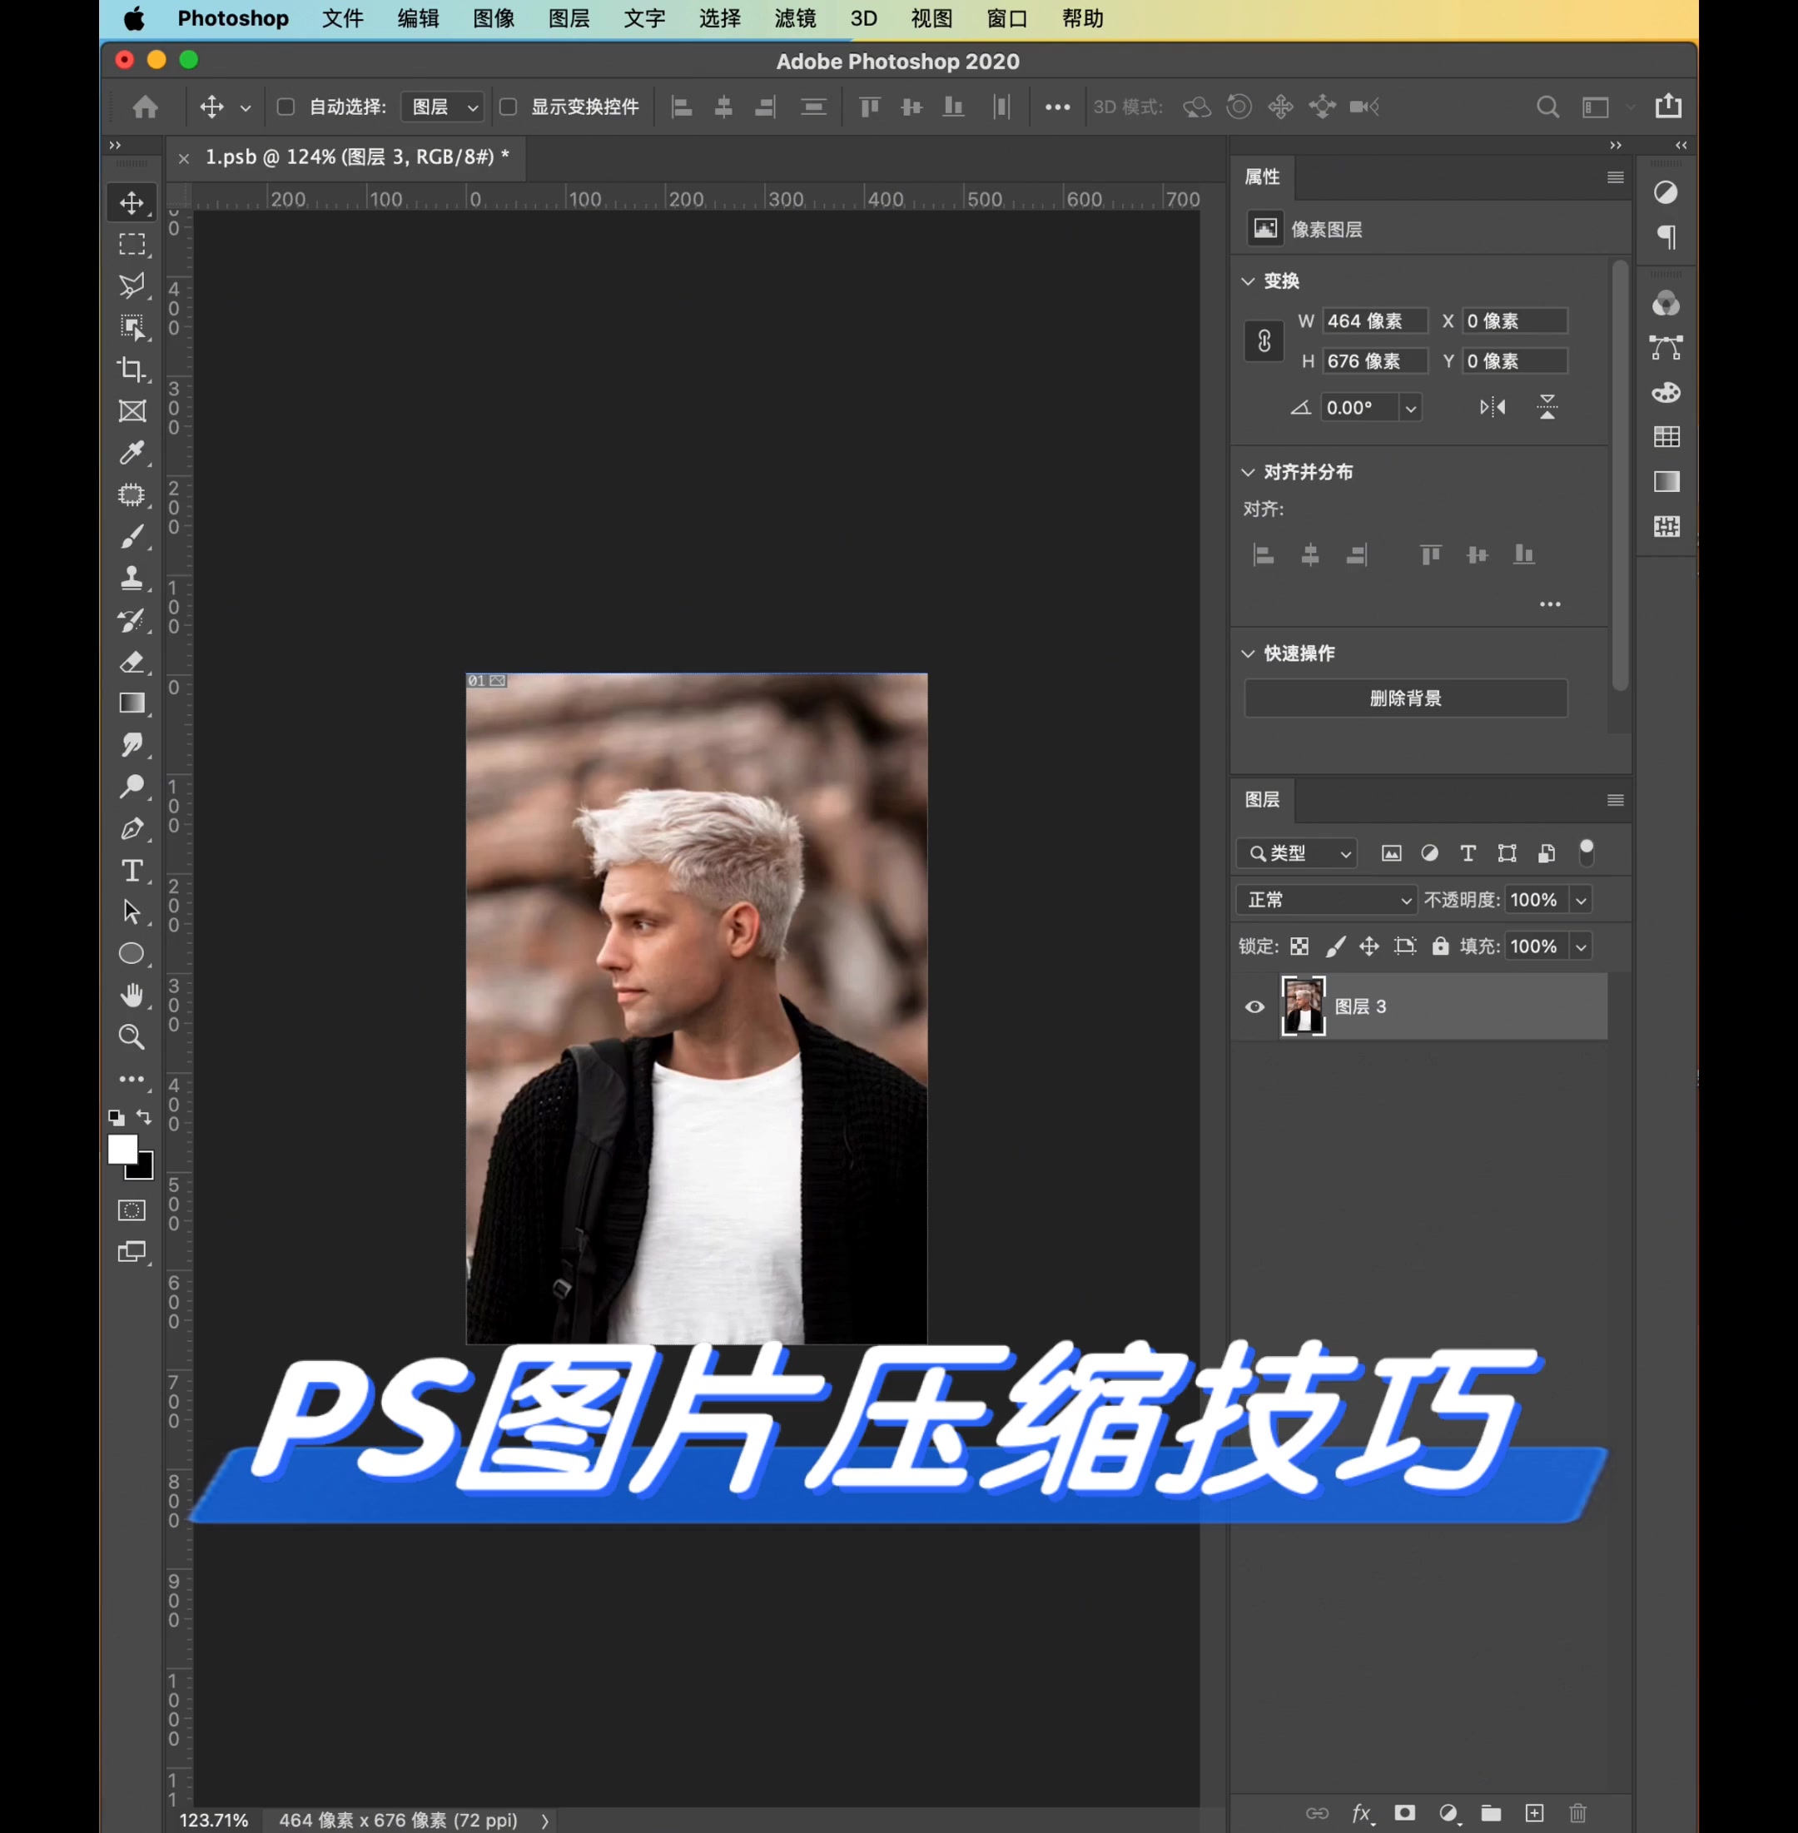
Task: Select the Move tool
Action: tap(132, 202)
